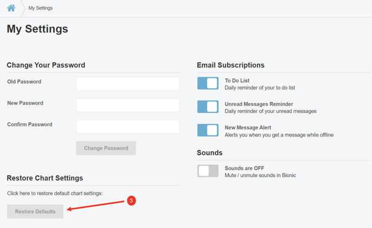
Task: Select the 'Restore Chart Settings' heading
Action: [x=45, y=178]
